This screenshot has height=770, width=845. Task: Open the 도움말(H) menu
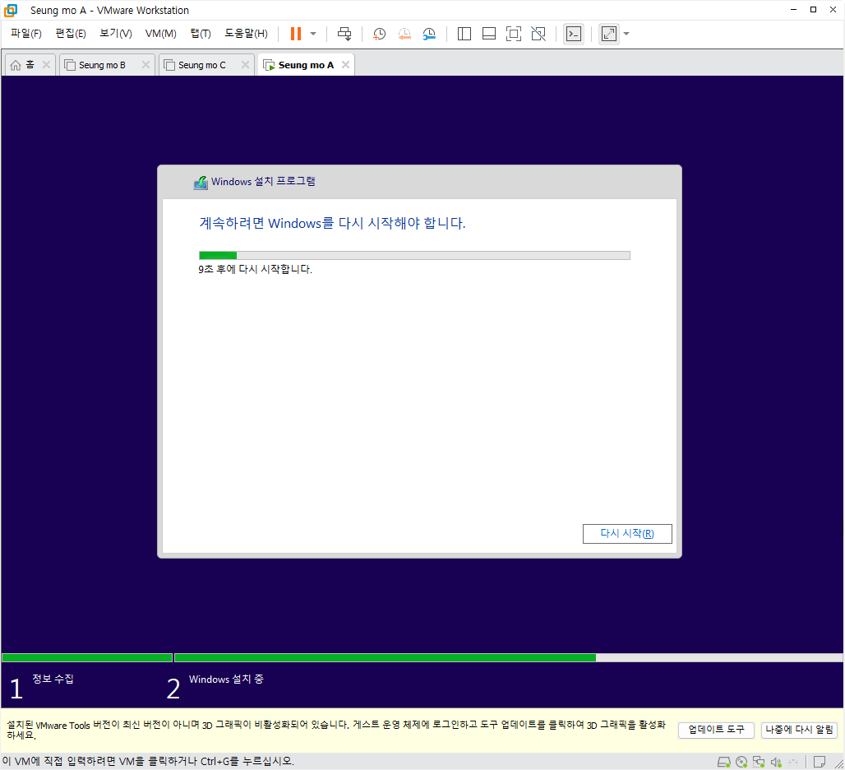coord(246,34)
